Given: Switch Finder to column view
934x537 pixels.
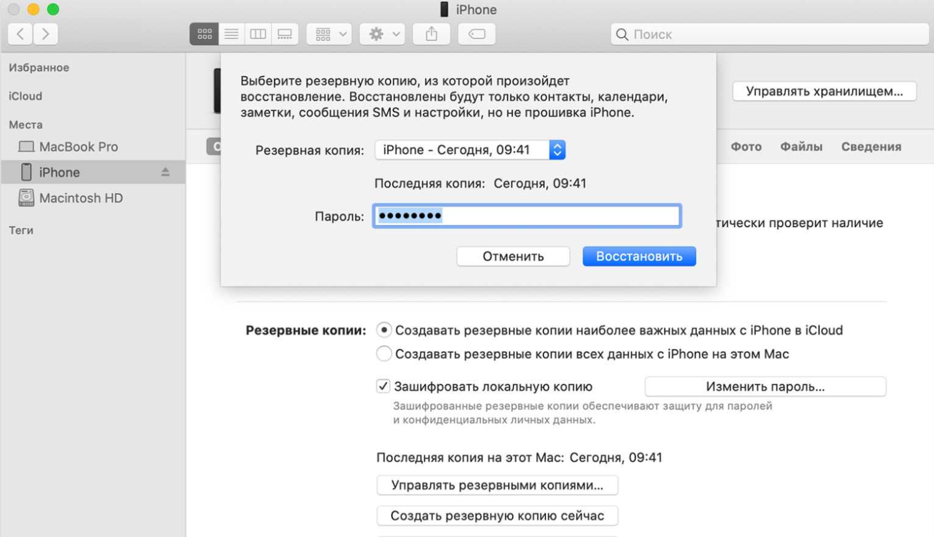Looking at the screenshot, I should [258, 34].
